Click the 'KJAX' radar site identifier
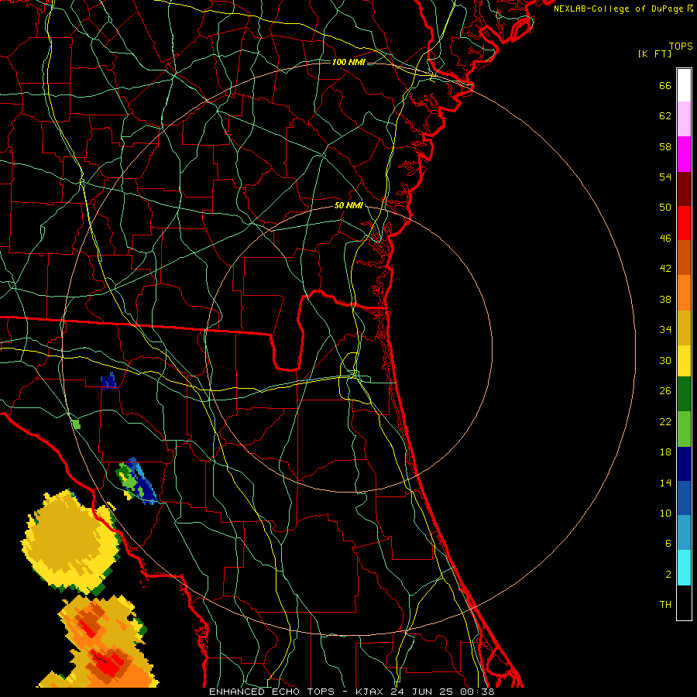Image resolution: width=697 pixels, height=697 pixels. (370, 692)
